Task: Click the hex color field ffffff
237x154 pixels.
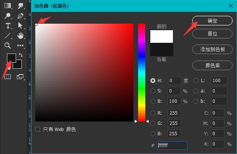Action: click(172, 146)
